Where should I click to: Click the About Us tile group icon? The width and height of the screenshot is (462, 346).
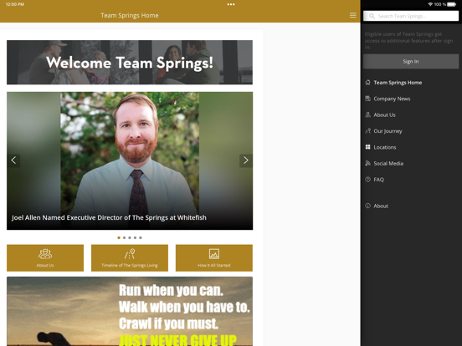45,254
